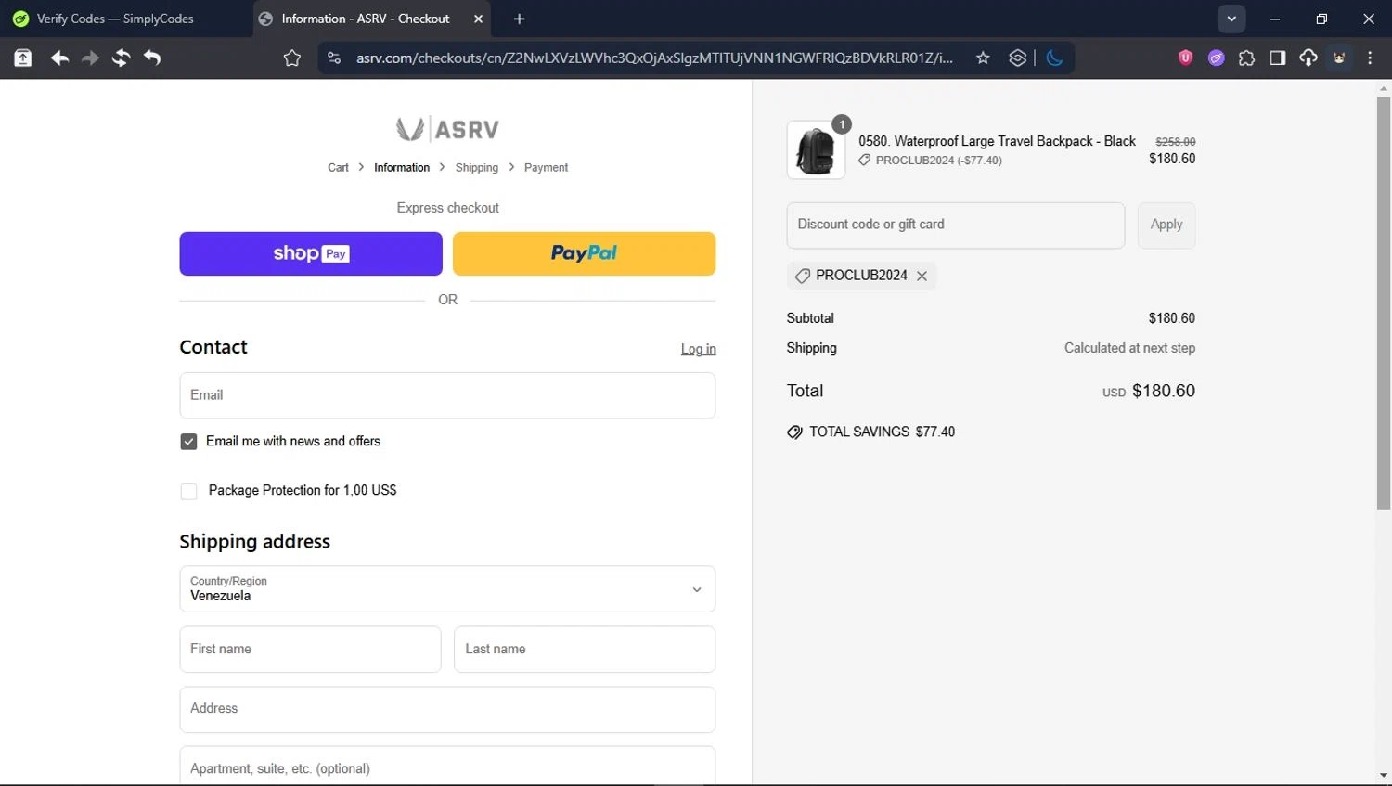The width and height of the screenshot is (1392, 786).
Task: Open the tab search dropdown arrow
Action: [x=1231, y=19]
